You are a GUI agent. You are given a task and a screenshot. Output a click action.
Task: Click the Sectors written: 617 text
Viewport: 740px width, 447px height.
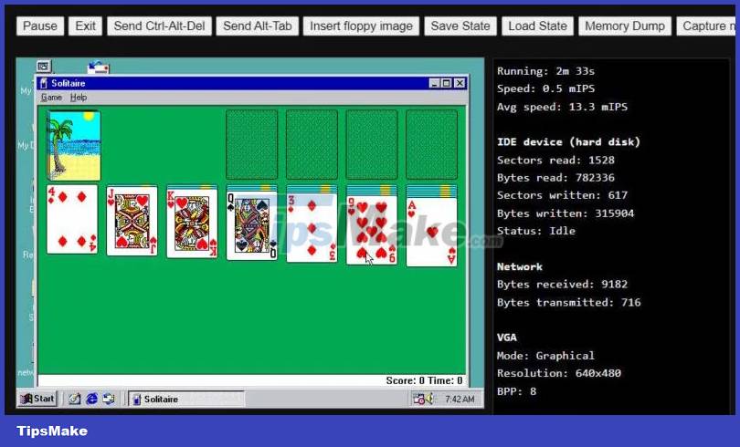[562, 195]
